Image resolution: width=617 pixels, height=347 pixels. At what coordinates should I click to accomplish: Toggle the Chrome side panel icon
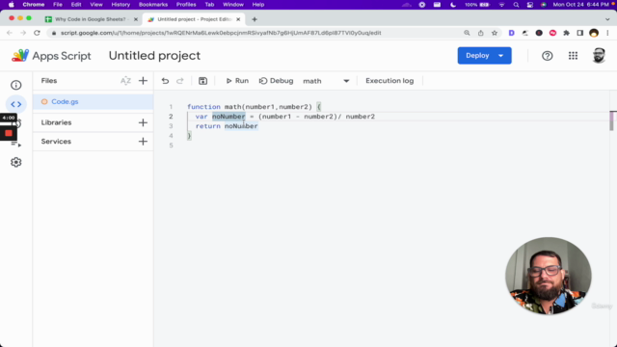(580, 33)
